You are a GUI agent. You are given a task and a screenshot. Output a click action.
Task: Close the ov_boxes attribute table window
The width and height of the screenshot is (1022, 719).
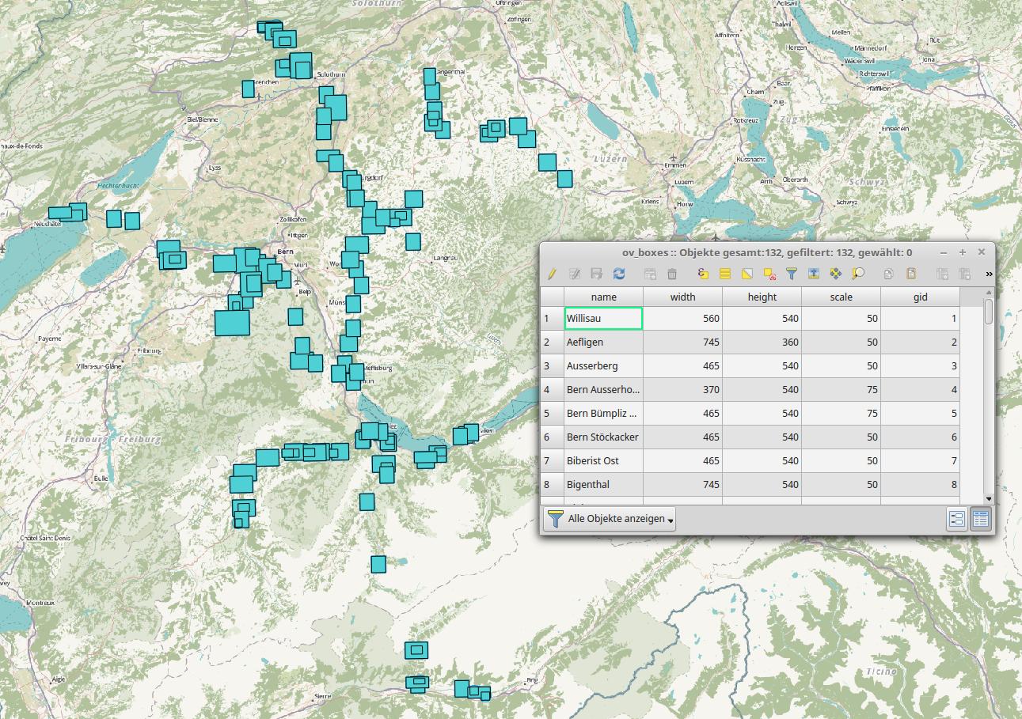coord(982,252)
